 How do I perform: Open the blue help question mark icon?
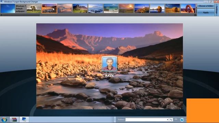pyautogui.click(x=182, y=120)
